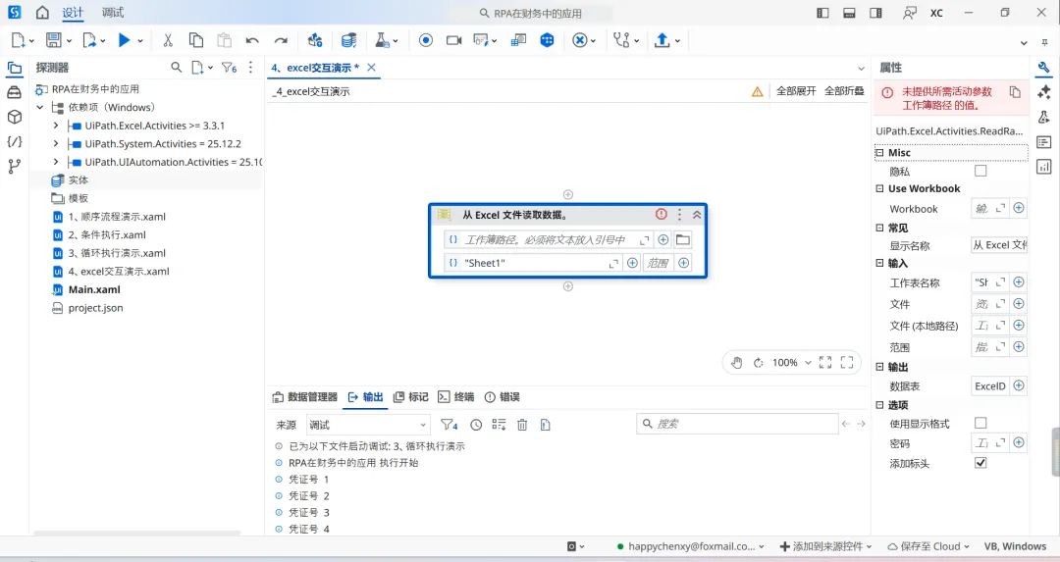This screenshot has width=1060, height=562.
Task: Switch to the 设计 tab
Action: point(73,13)
